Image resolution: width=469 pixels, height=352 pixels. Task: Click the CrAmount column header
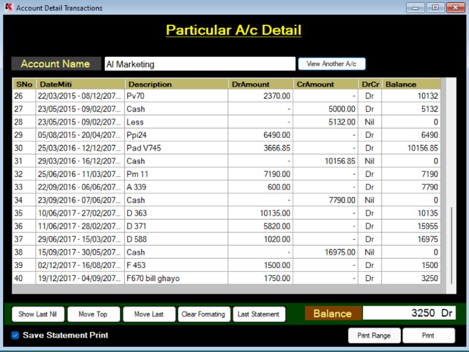click(x=325, y=84)
